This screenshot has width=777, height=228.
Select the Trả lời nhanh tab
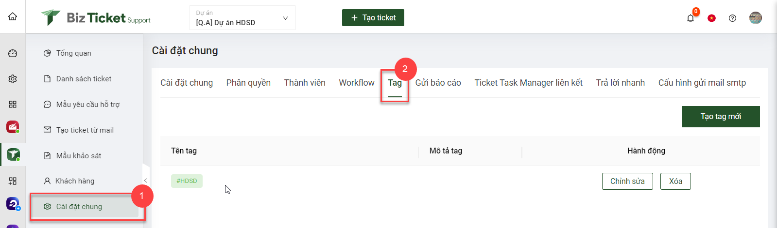click(x=621, y=83)
